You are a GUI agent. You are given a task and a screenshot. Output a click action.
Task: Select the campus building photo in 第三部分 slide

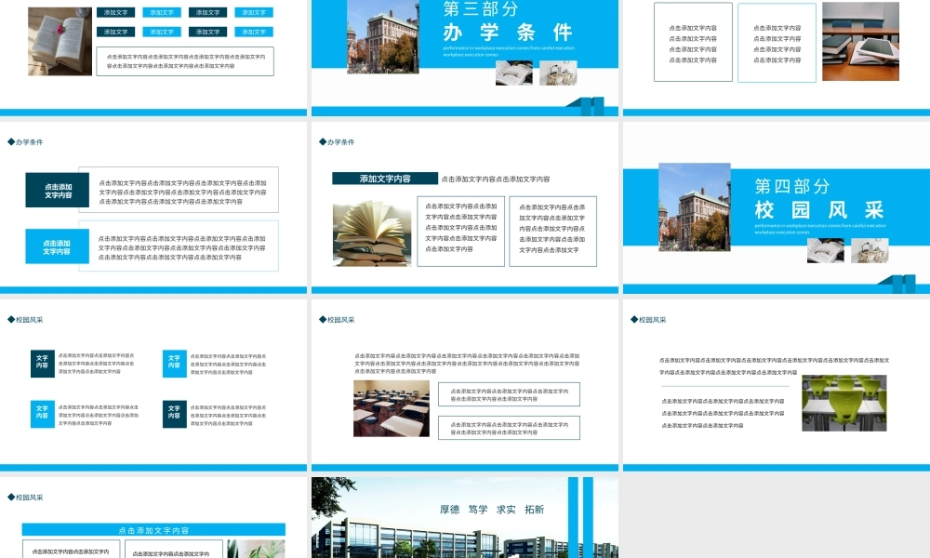(382, 36)
